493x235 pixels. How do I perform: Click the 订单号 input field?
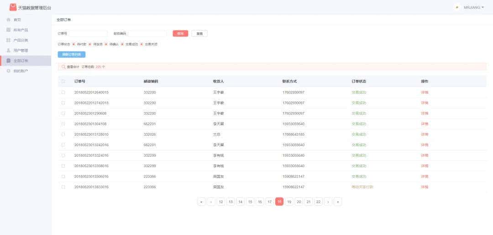[88, 34]
